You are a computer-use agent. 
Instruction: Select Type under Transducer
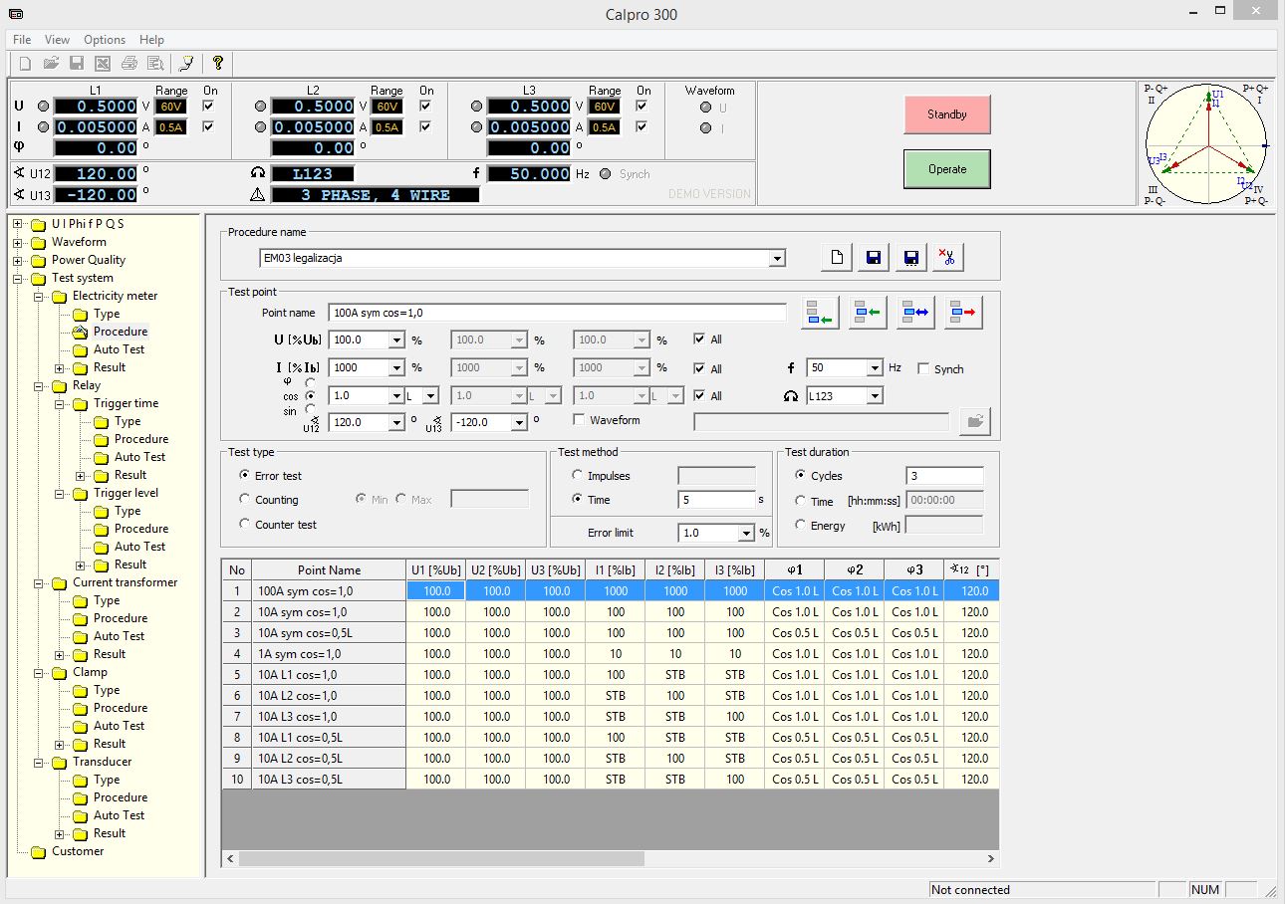(x=107, y=780)
